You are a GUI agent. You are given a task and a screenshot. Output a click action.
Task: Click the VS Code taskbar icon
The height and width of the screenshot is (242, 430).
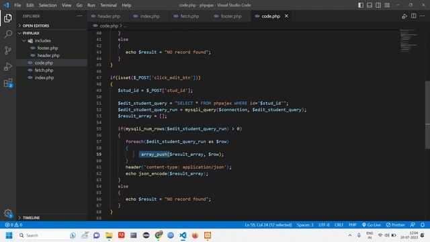click(183, 235)
